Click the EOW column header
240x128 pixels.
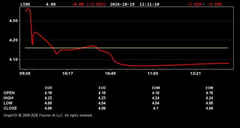pos(156,88)
